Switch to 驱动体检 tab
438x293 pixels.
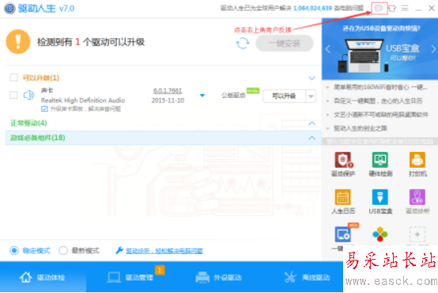pos(43,277)
